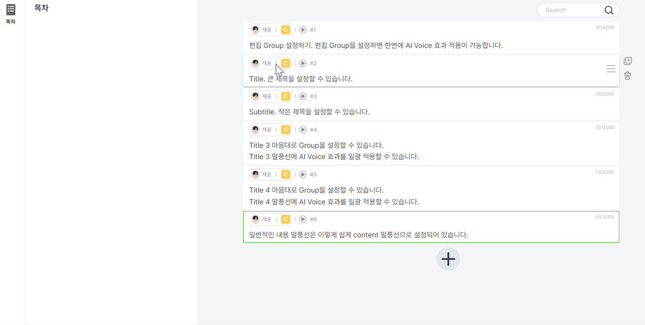Screen dimensions: 645x325
Task: Click the yellow C badge on bubble #1
Action: pos(286,30)
